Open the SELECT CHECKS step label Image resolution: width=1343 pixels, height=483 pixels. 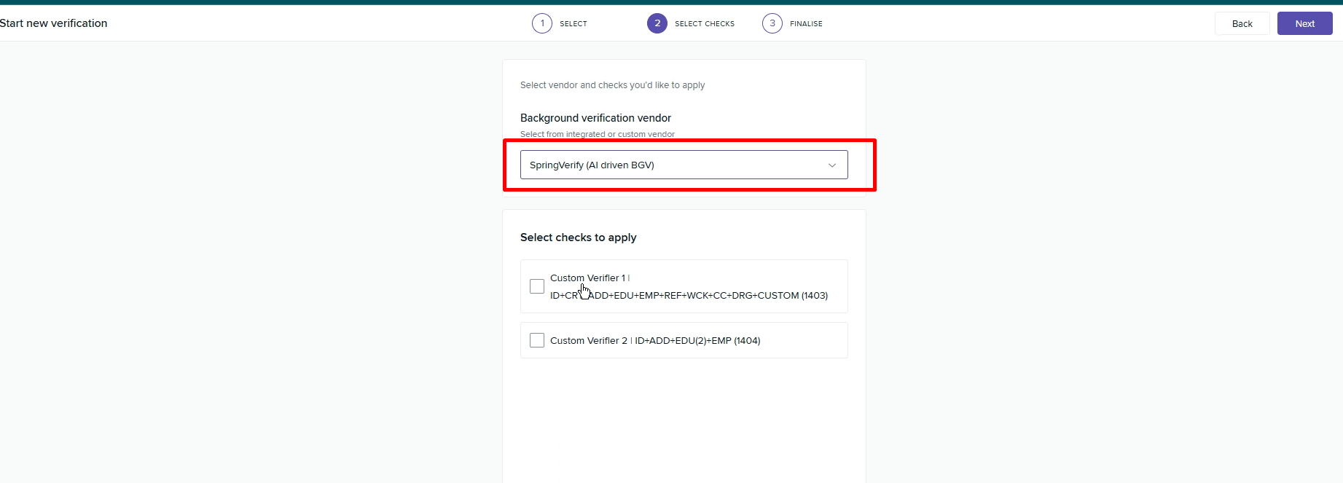click(705, 24)
